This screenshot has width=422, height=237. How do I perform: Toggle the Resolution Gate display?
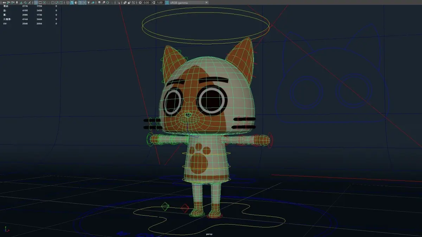point(44,2)
